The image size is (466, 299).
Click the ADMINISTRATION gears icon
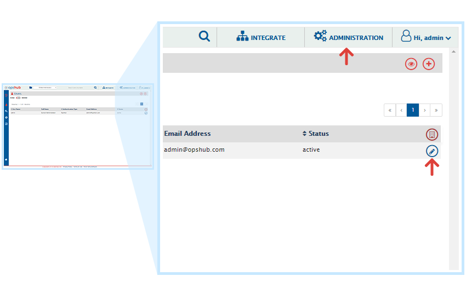(320, 37)
